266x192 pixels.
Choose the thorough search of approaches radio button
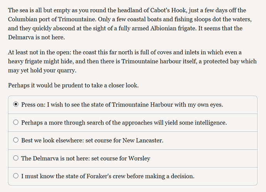click(16, 122)
